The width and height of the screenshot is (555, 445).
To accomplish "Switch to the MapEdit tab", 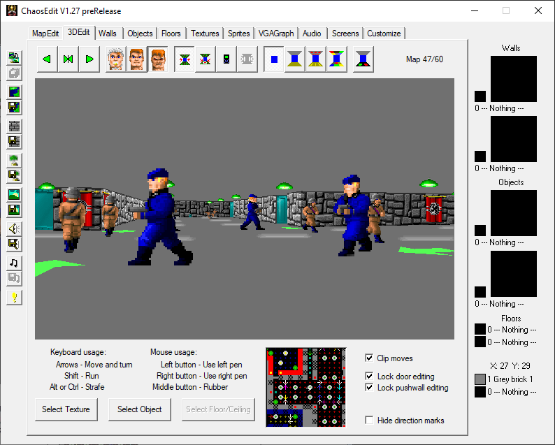I will (x=45, y=34).
